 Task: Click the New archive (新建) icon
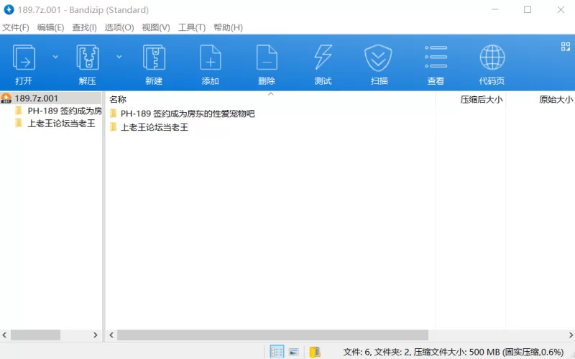tap(154, 57)
